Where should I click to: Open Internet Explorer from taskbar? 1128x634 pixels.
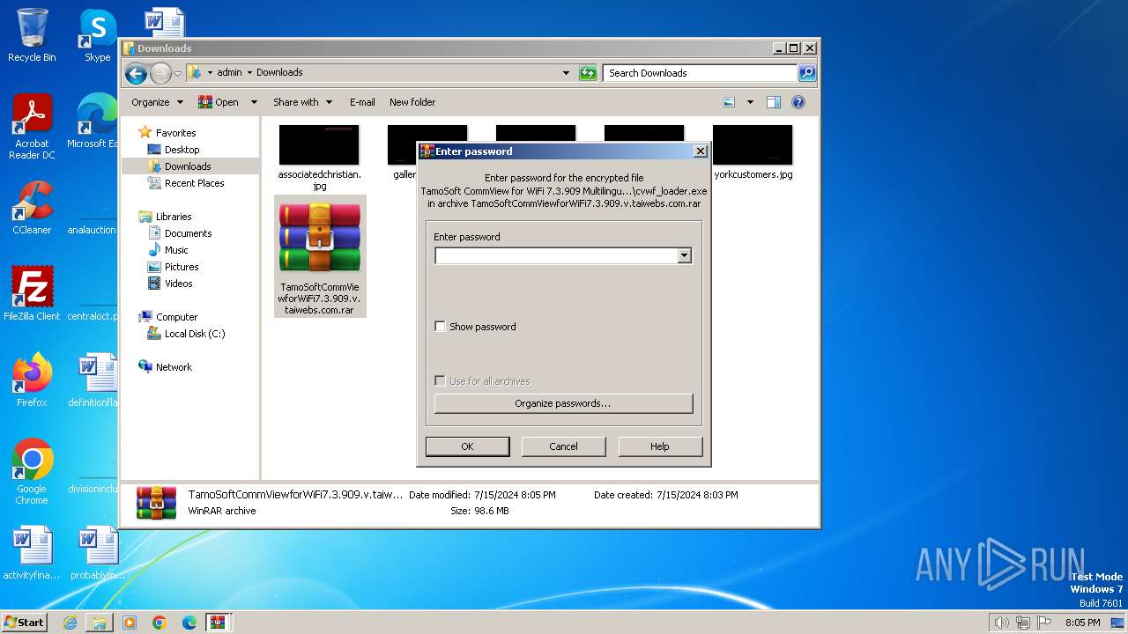click(x=70, y=623)
